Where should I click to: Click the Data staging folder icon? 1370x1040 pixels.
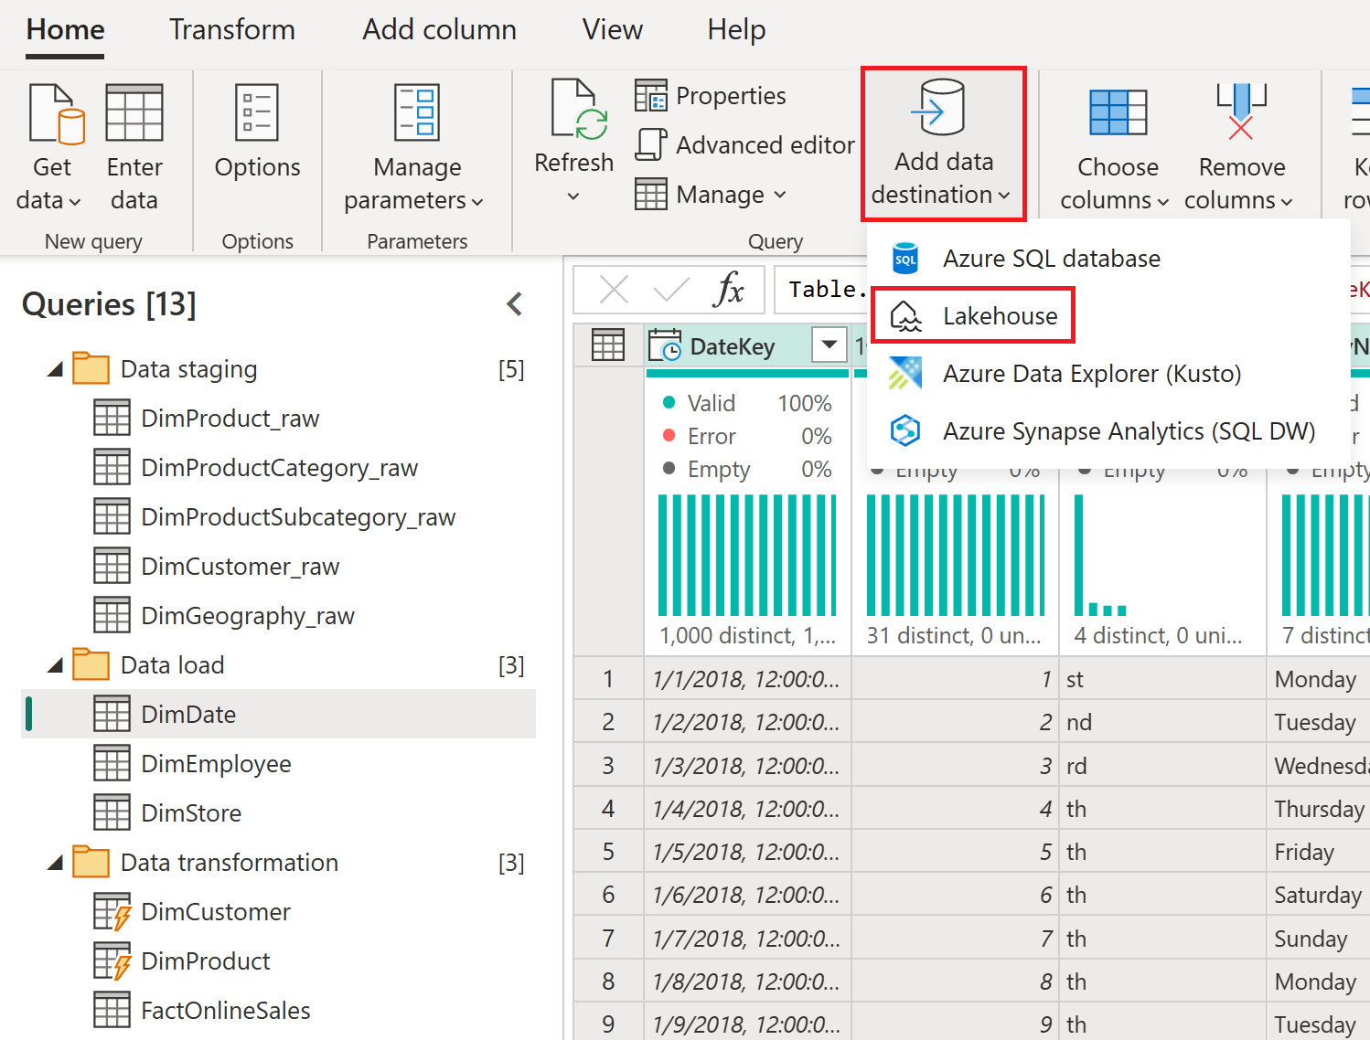click(91, 368)
